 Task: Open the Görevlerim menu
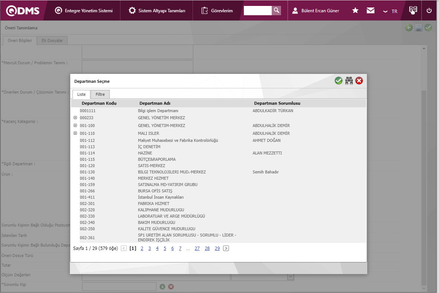217,11
